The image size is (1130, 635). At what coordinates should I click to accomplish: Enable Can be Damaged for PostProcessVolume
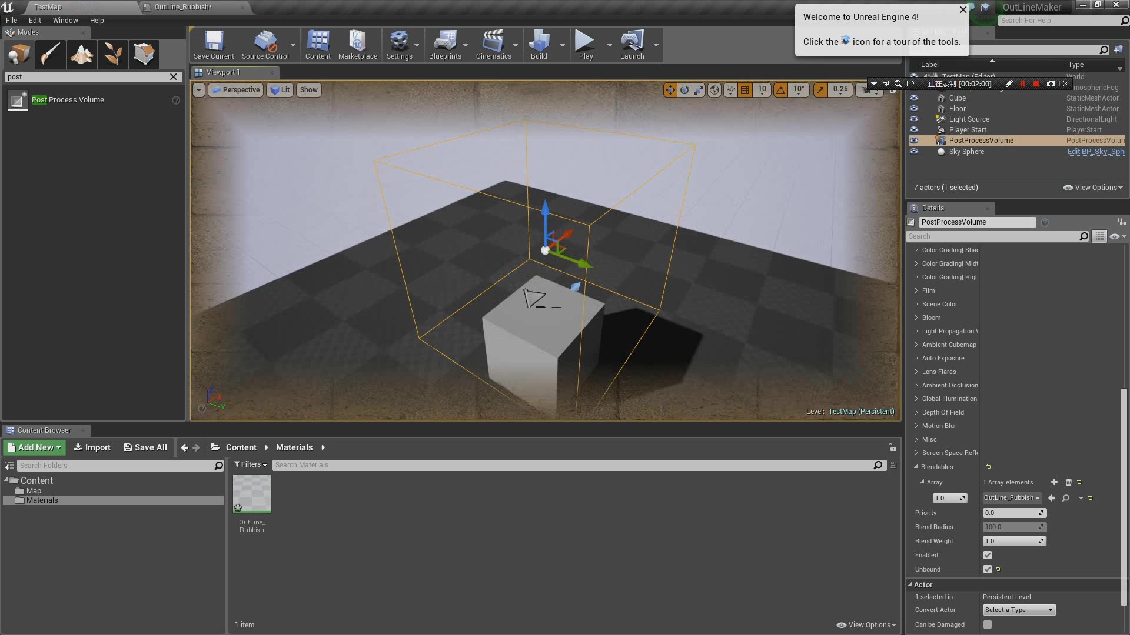pos(988,624)
